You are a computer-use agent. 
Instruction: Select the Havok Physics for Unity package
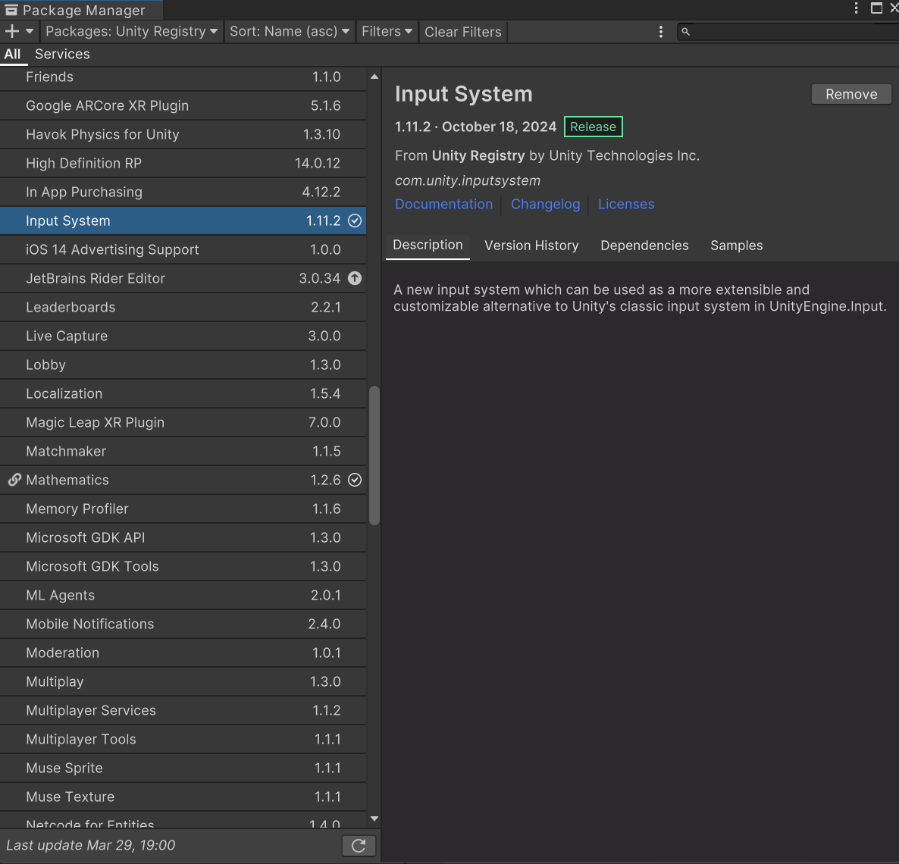[x=183, y=134]
